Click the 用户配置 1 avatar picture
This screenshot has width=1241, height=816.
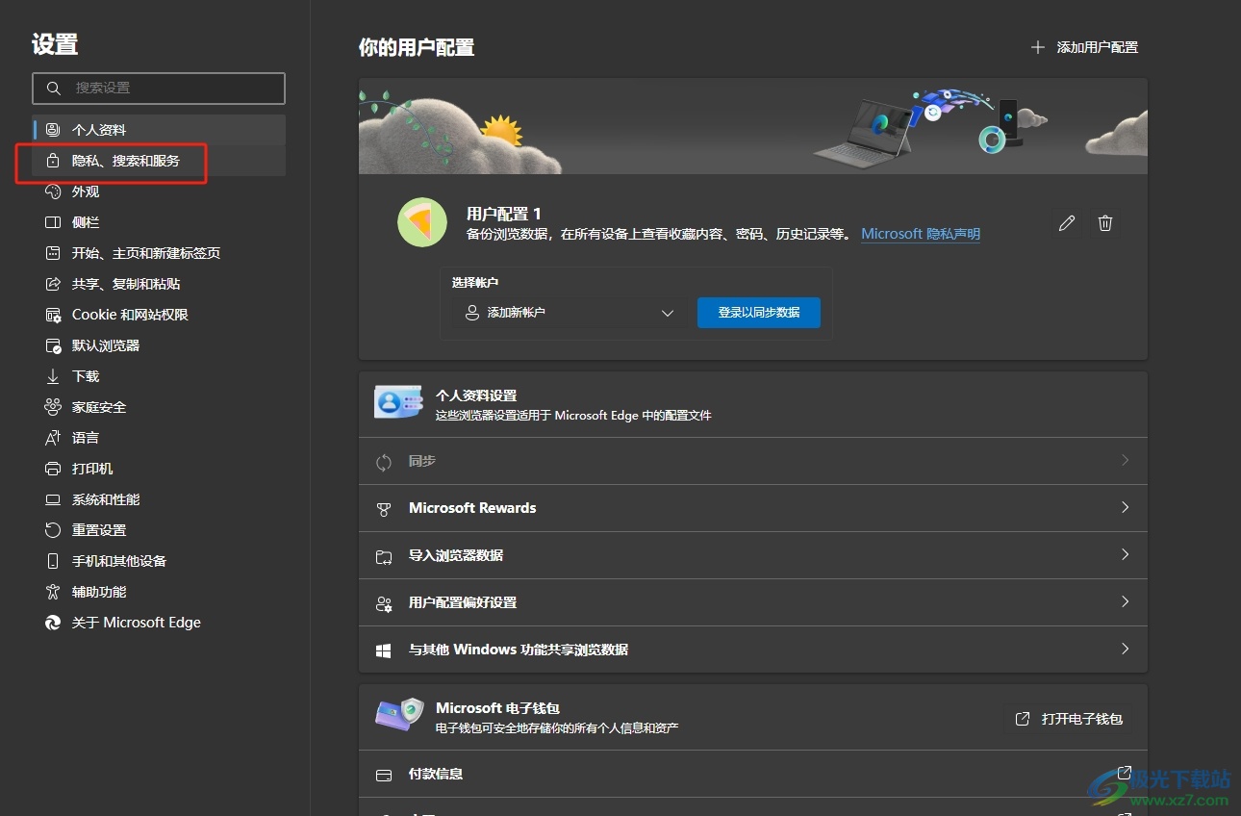tap(422, 222)
